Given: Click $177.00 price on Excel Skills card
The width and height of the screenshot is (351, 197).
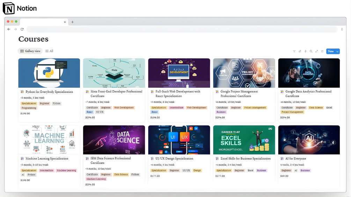Looking at the screenshot, I should click(x=220, y=176).
